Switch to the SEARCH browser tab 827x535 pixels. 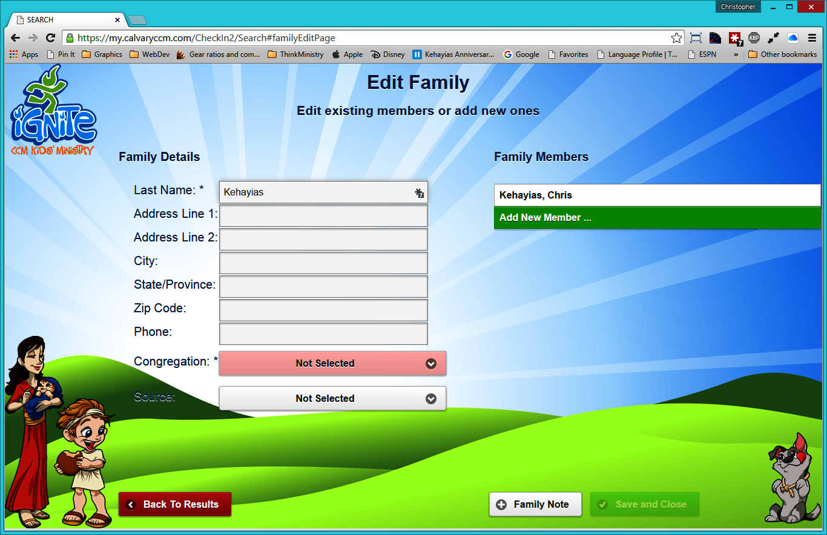click(x=61, y=19)
